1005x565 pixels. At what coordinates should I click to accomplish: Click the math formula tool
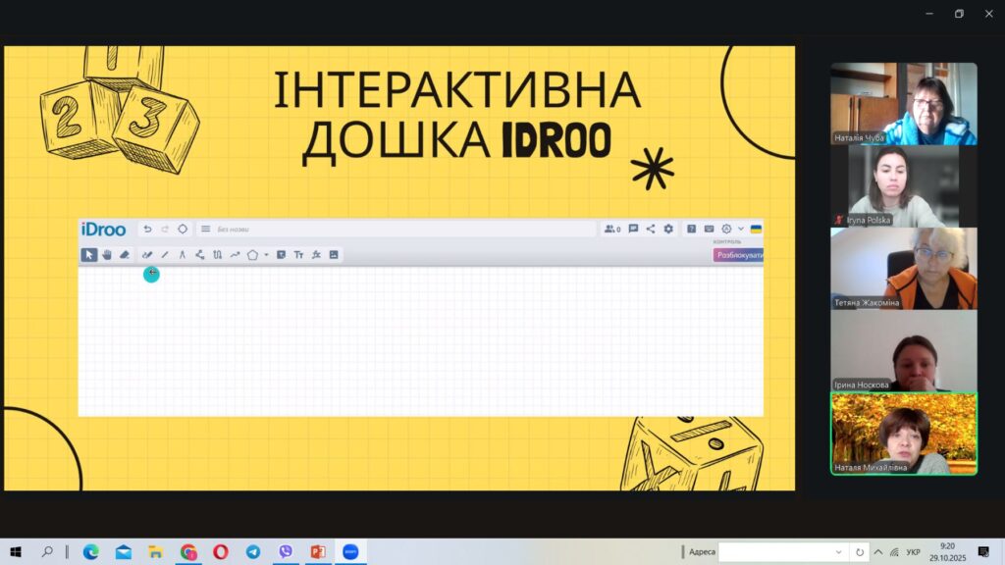pyautogui.click(x=316, y=255)
